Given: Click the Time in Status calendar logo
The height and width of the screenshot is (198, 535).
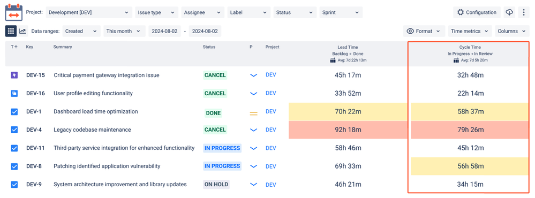Looking at the screenshot, I should [x=14, y=12].
